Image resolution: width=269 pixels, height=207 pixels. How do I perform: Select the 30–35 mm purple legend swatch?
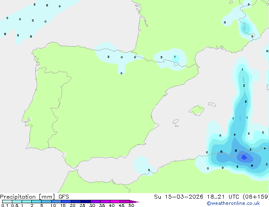click(95, 202)
